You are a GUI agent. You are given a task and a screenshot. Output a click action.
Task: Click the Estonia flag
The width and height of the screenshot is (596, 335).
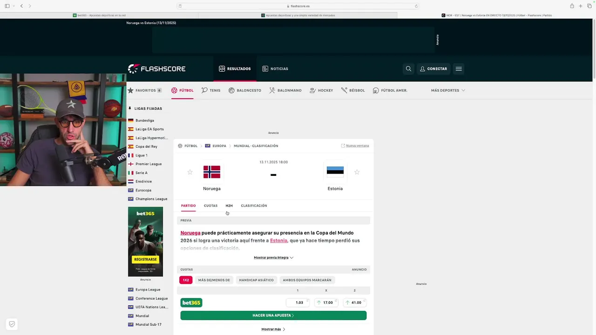[335, 172]
